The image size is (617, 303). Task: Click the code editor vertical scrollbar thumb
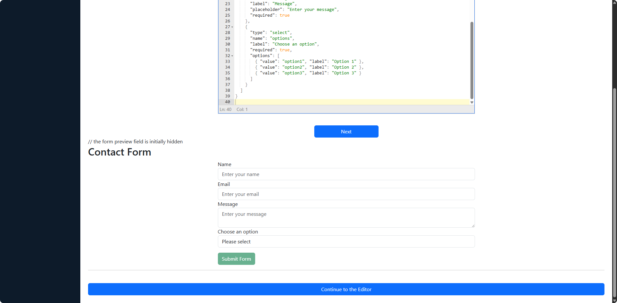(x=472, y=60)
